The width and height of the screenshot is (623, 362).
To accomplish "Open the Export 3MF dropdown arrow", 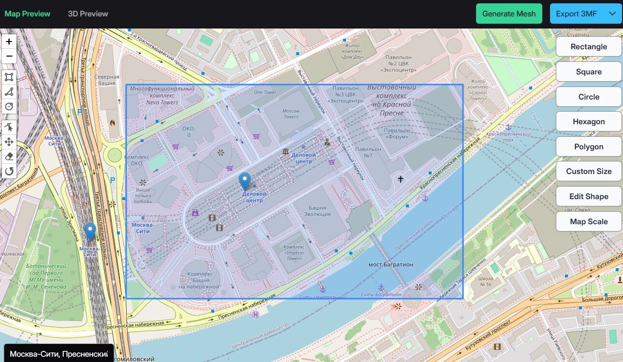I will point(612,14).
